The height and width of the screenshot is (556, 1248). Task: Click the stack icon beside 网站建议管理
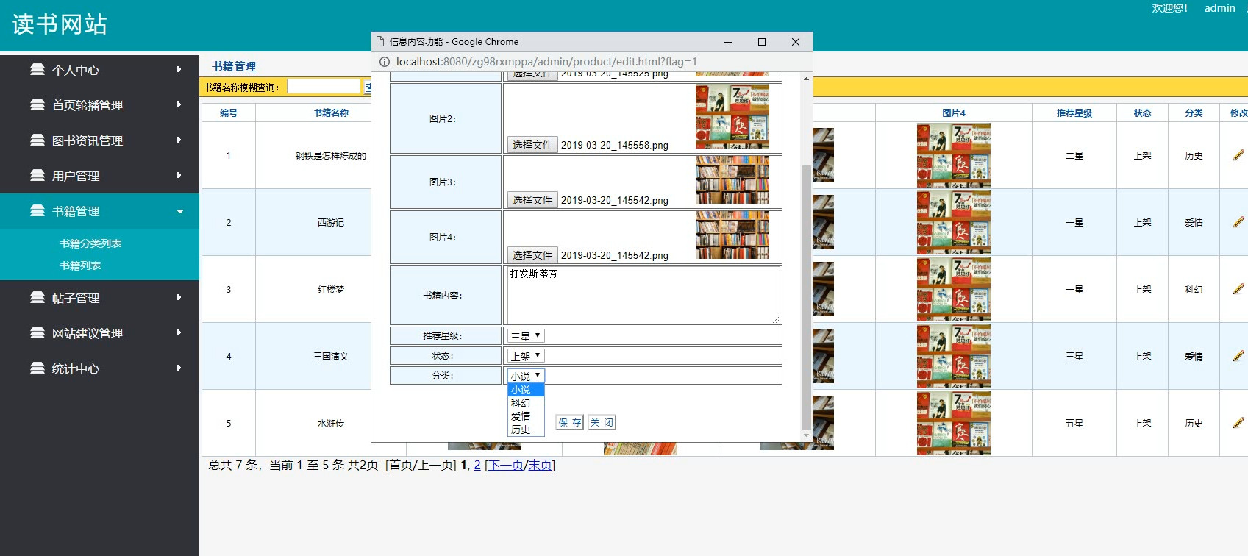[38, 333]
